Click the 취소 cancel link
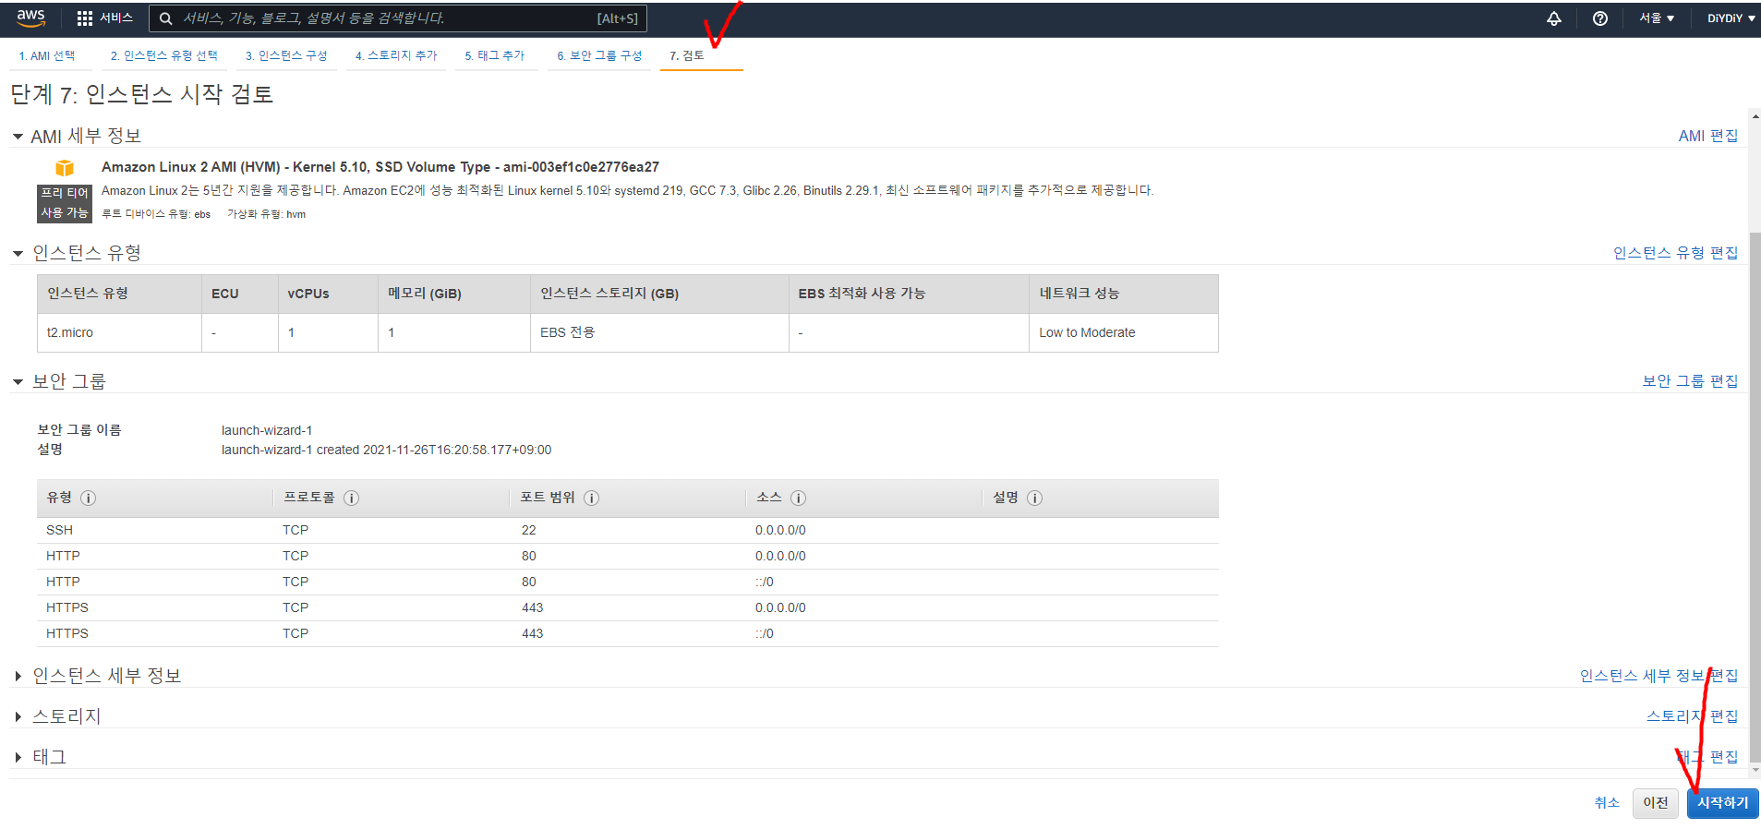Image resolution: width=1761 pixels, height=829 pixels. (x=1607, y=803)
